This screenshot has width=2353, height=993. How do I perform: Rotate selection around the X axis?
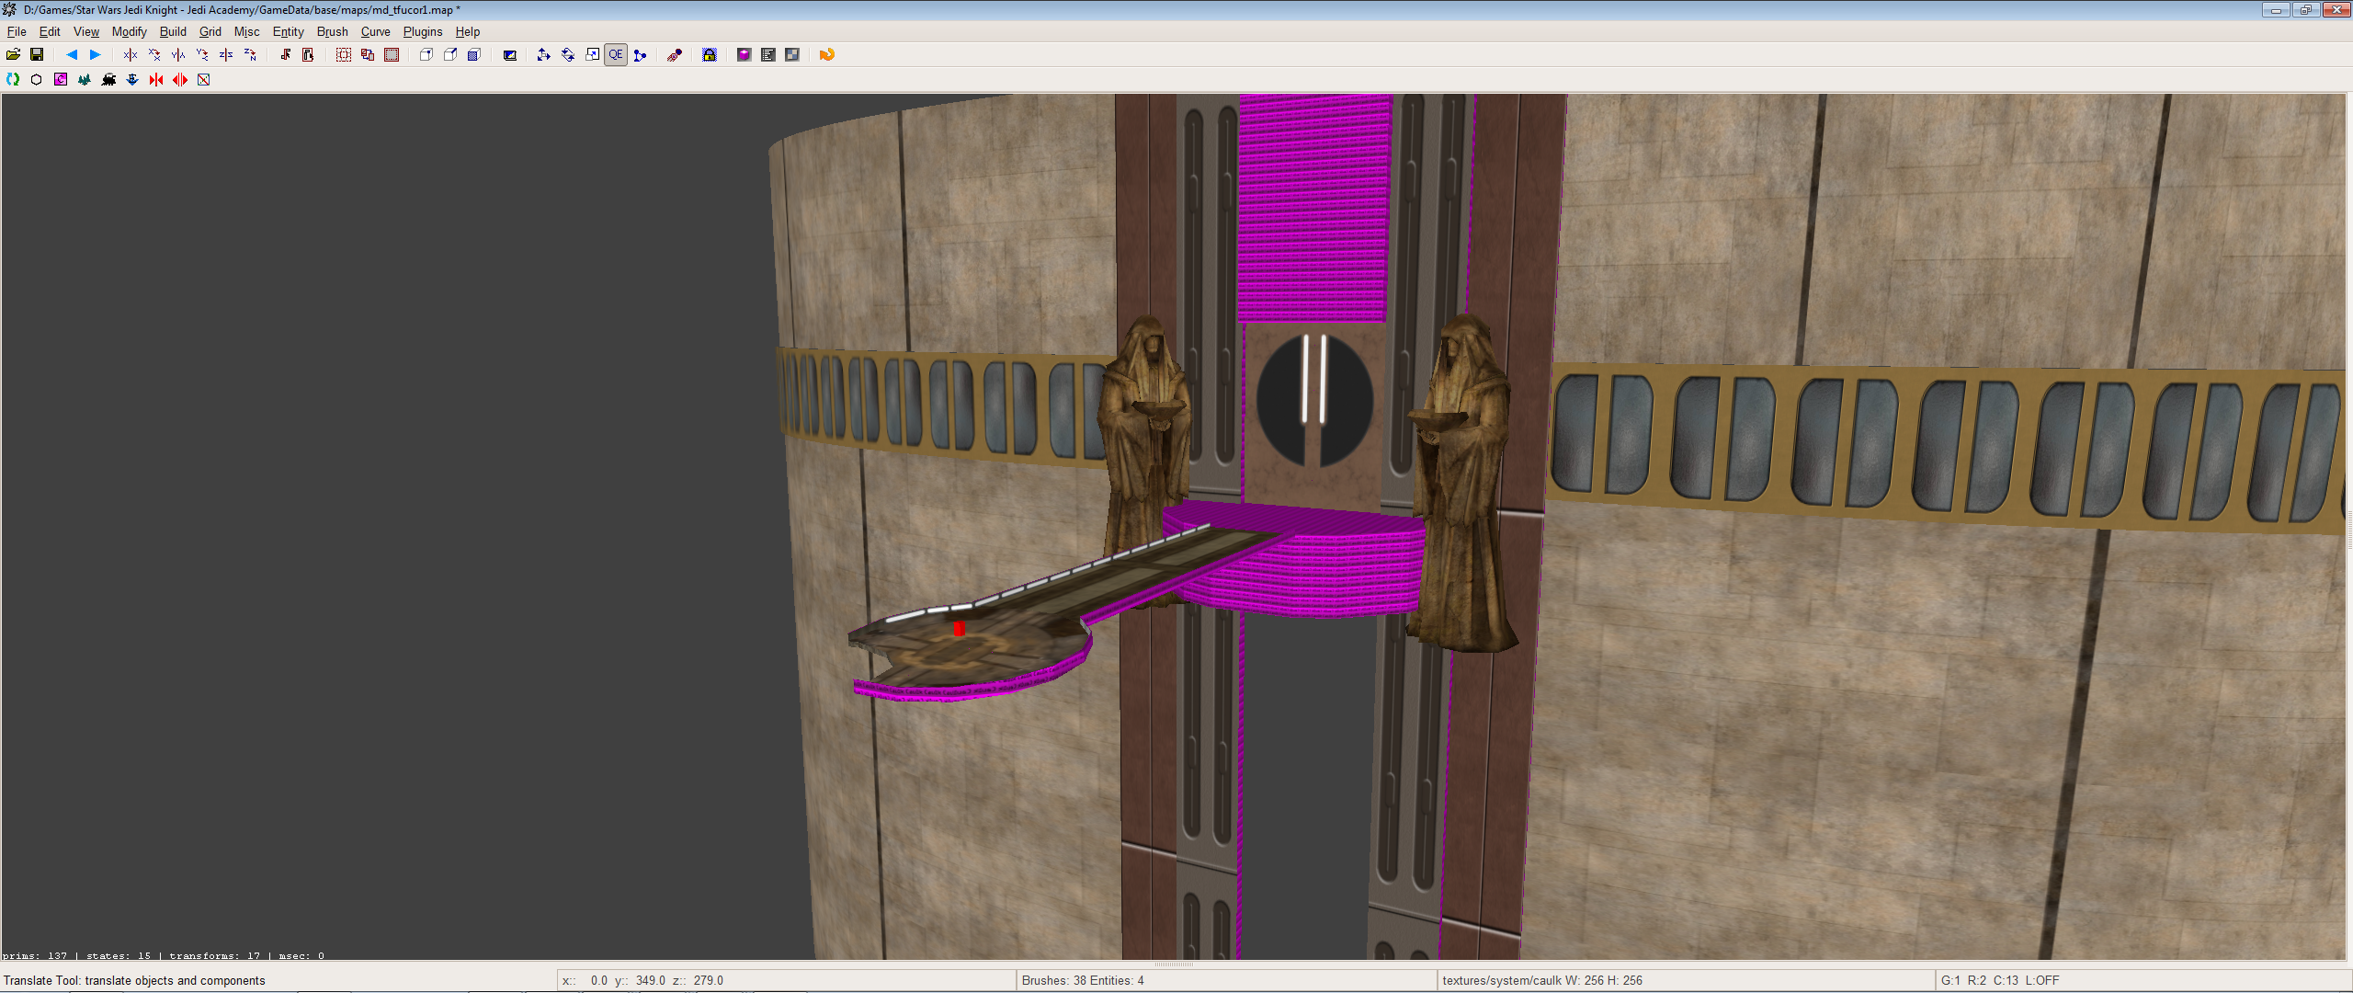154,55
